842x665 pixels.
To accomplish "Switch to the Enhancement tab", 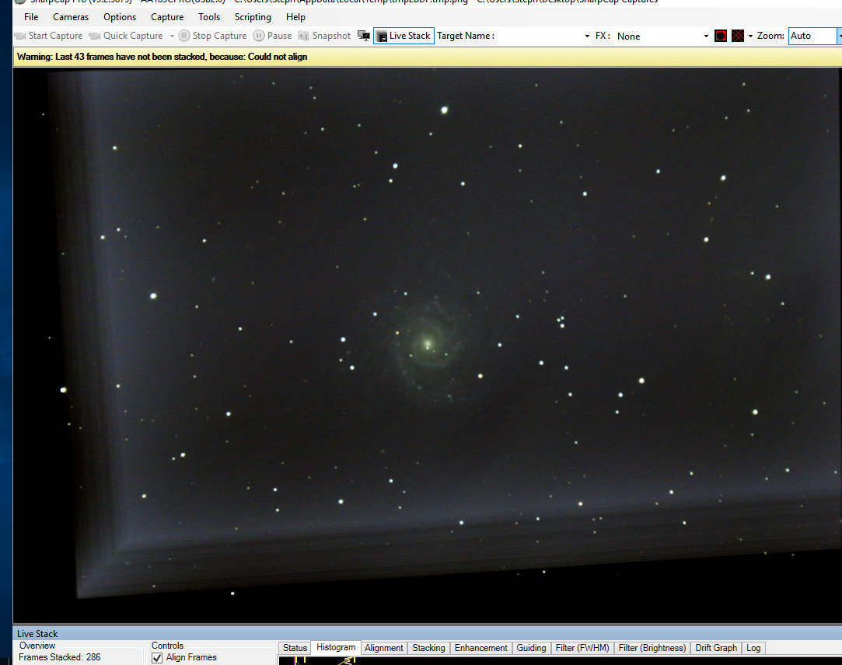I will tap(480, 648).
